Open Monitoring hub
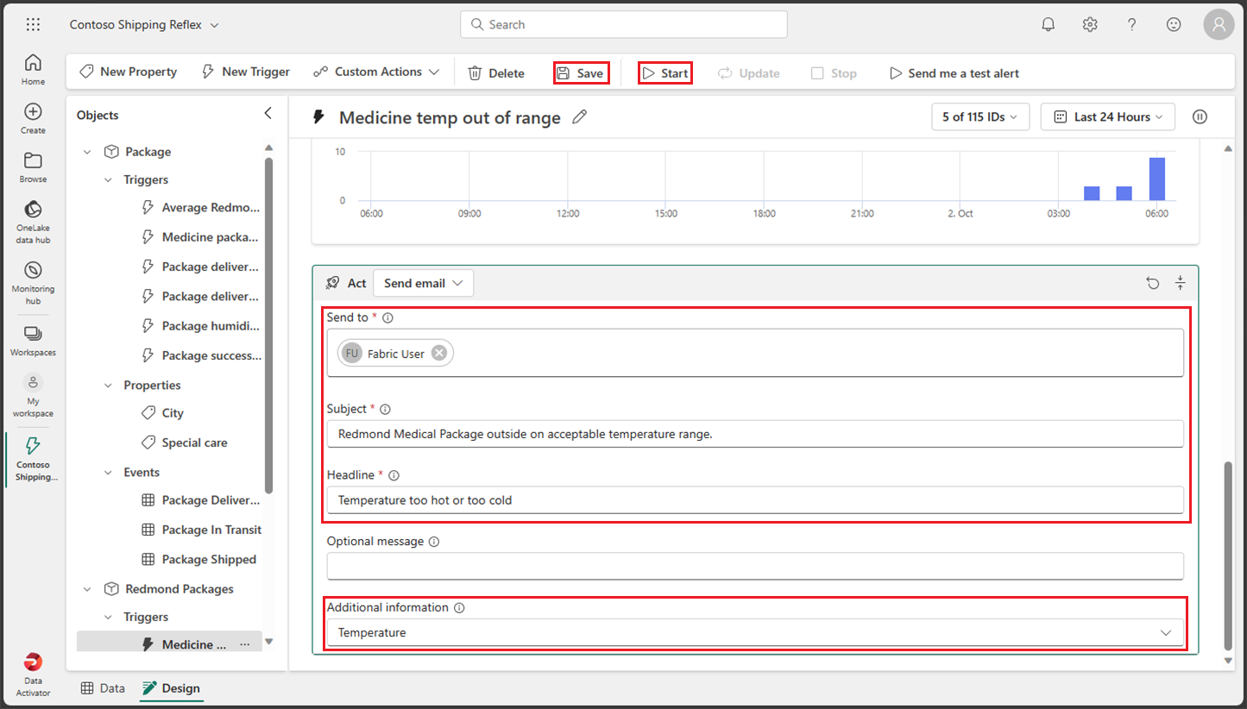1247x709 pixels. 33,283
